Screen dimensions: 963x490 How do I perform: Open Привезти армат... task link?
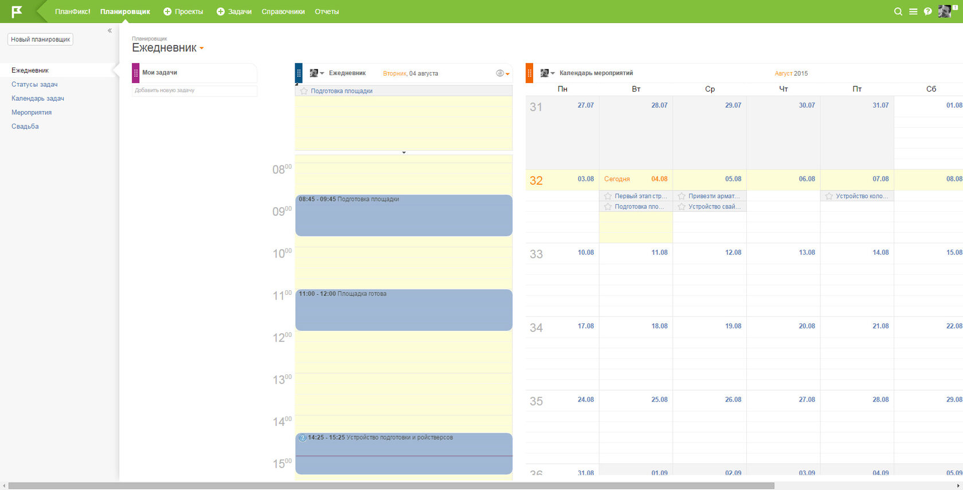tap(714, 196)
